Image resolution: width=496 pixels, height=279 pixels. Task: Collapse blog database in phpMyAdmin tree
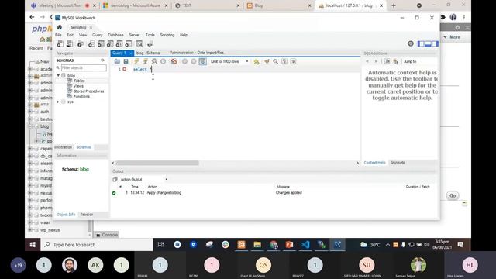tap(30, 126)
